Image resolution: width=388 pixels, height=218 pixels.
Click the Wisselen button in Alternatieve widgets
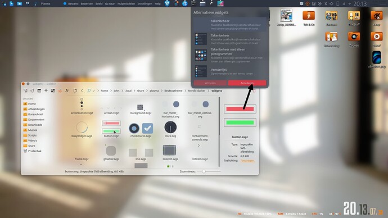[210, 83]
